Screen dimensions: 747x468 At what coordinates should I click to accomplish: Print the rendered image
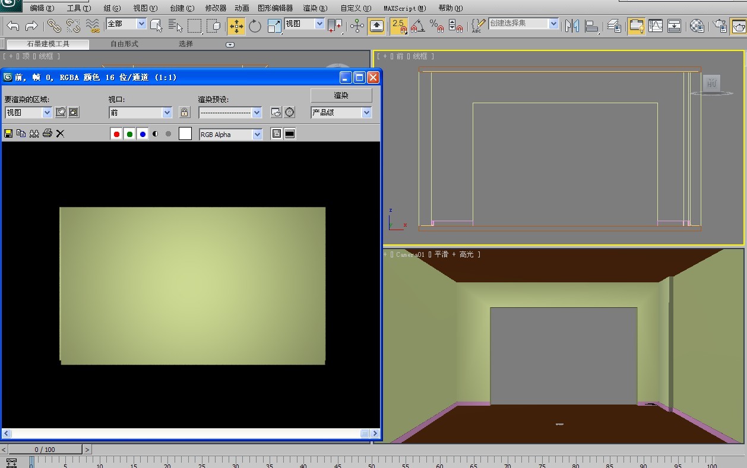click(48, 133)
